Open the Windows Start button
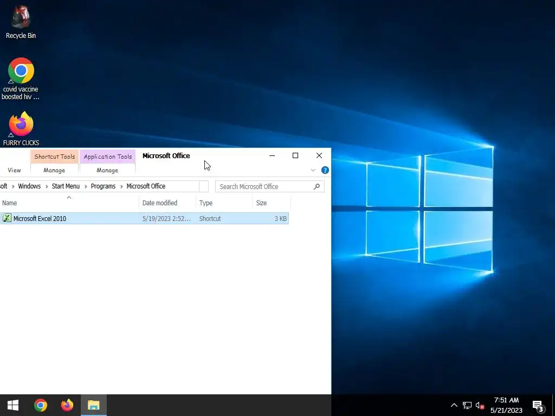The width and height of the screenshot is (555, 416). [13, 405]
